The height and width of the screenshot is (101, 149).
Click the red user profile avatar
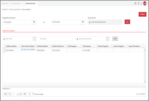145,3
